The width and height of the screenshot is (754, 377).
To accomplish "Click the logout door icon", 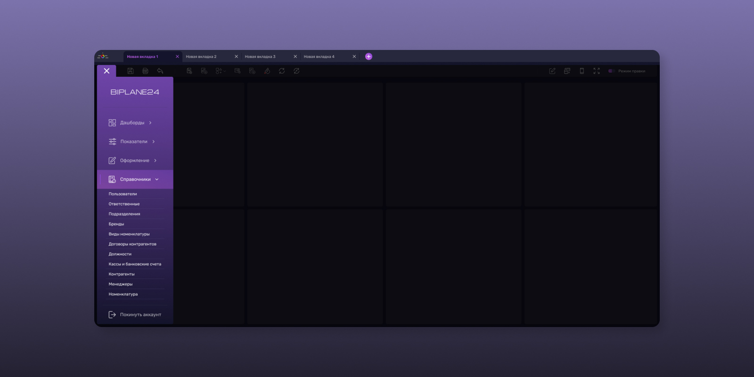I will tap(112, 314).
